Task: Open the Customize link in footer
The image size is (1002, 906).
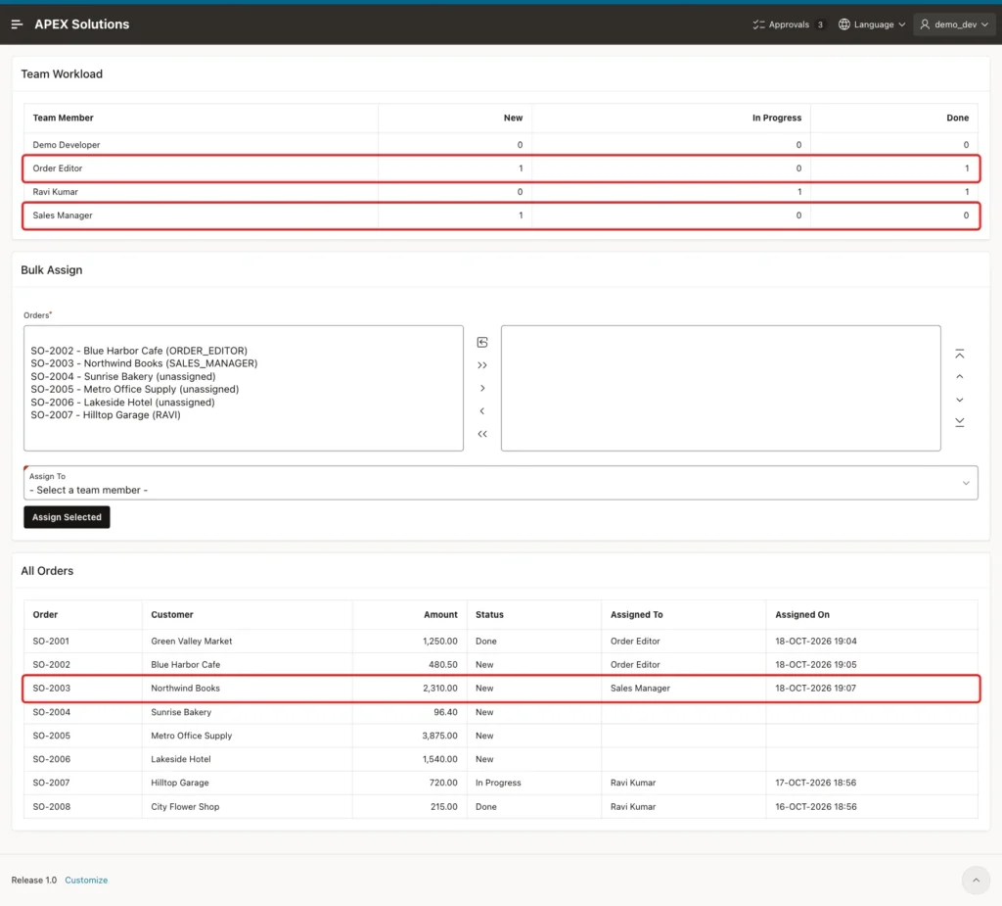Action: click(86, 881)
